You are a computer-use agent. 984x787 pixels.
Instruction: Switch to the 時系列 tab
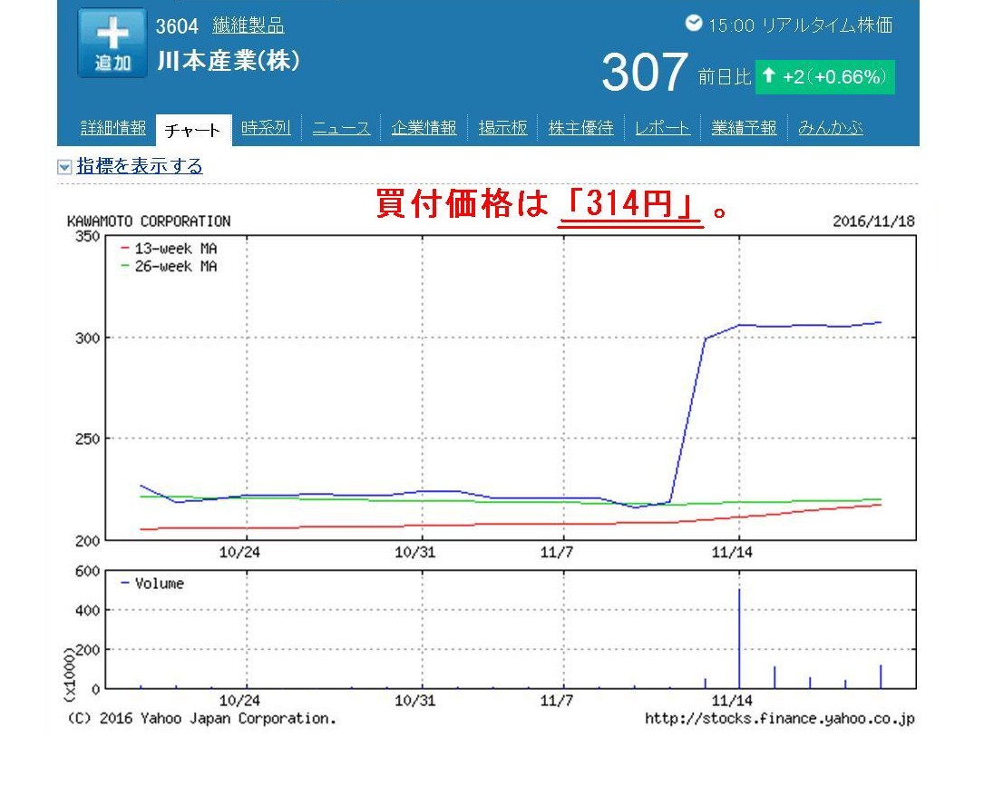pyautogui.click(x=266, y=128)
